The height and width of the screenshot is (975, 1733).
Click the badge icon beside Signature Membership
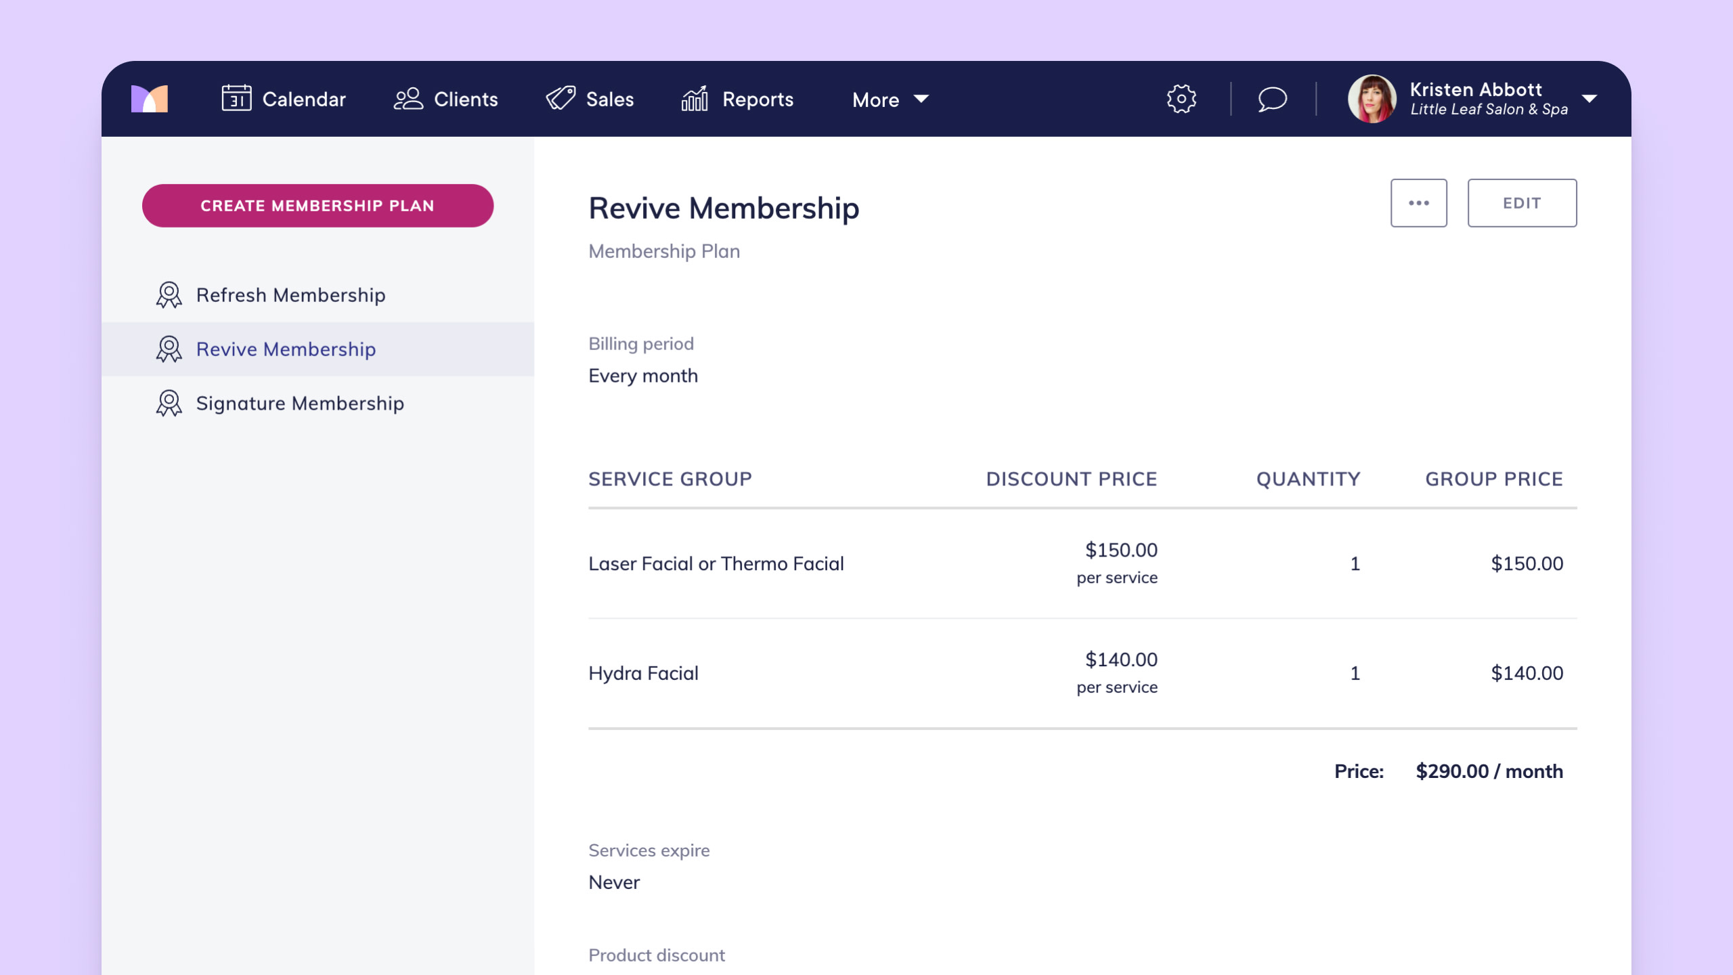click(x=168, y=403)
